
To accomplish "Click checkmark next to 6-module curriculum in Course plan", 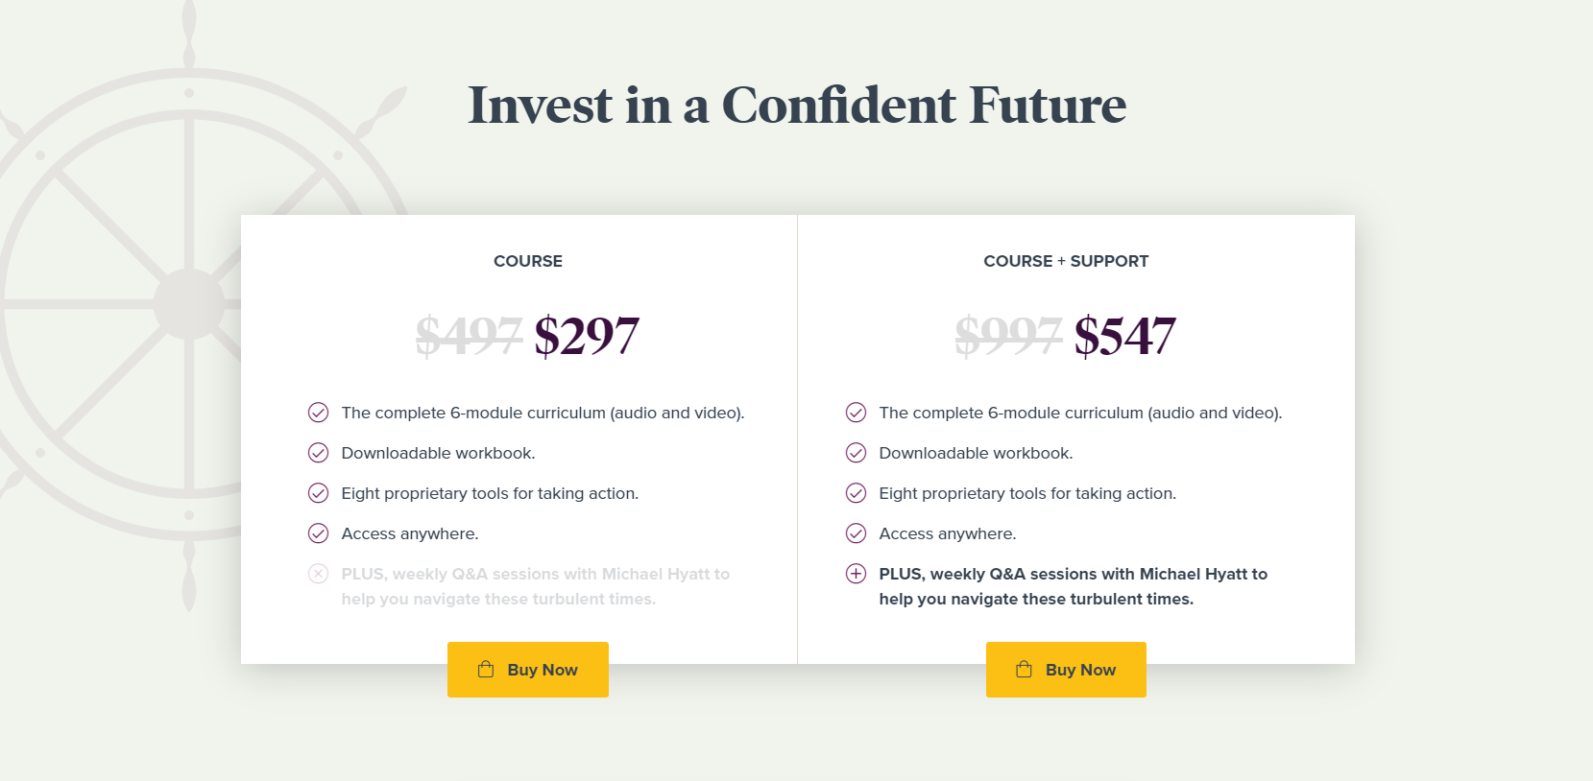I will coord(318,413).
